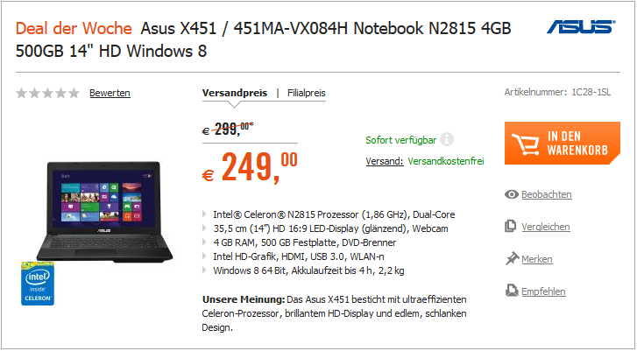
Task: Click the eye icon beside Beobachten
Action: [x=512, y=194]
